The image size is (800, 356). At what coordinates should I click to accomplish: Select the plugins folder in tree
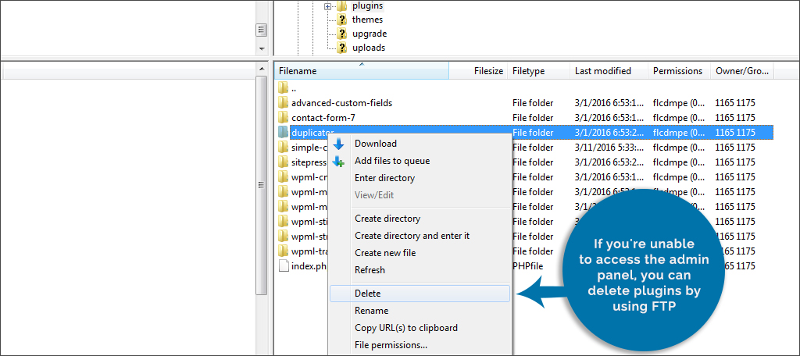click(x=367, y=5)
